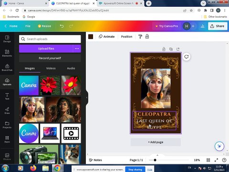Switch to the Images tab
The width and height of the screenshot is (229, 172).
(30, 68)
